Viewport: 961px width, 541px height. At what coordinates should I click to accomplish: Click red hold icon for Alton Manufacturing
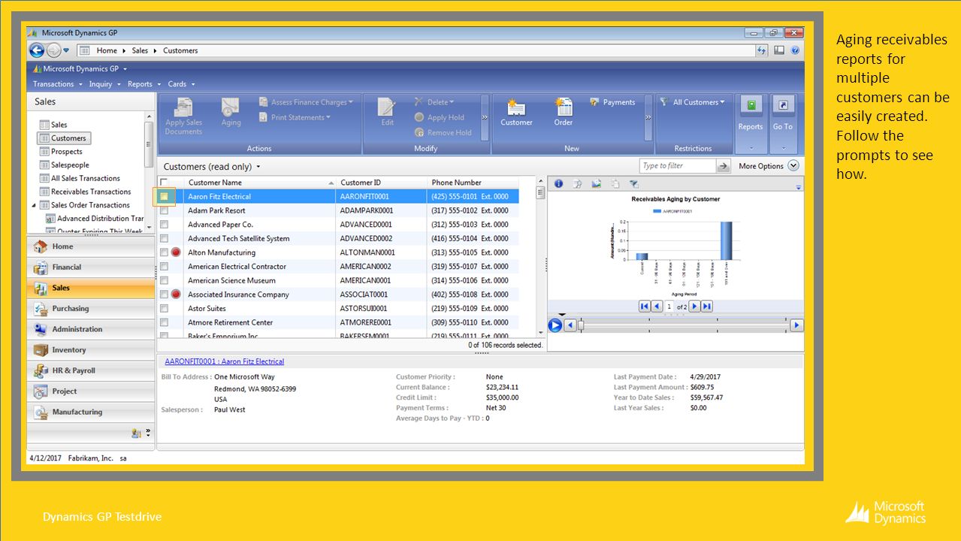(177, 252)
